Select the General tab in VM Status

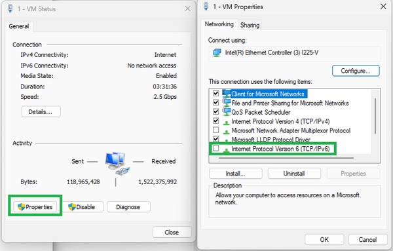[x=19, y=26]
